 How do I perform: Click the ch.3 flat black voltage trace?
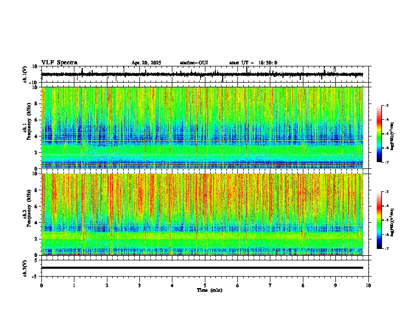202,268
